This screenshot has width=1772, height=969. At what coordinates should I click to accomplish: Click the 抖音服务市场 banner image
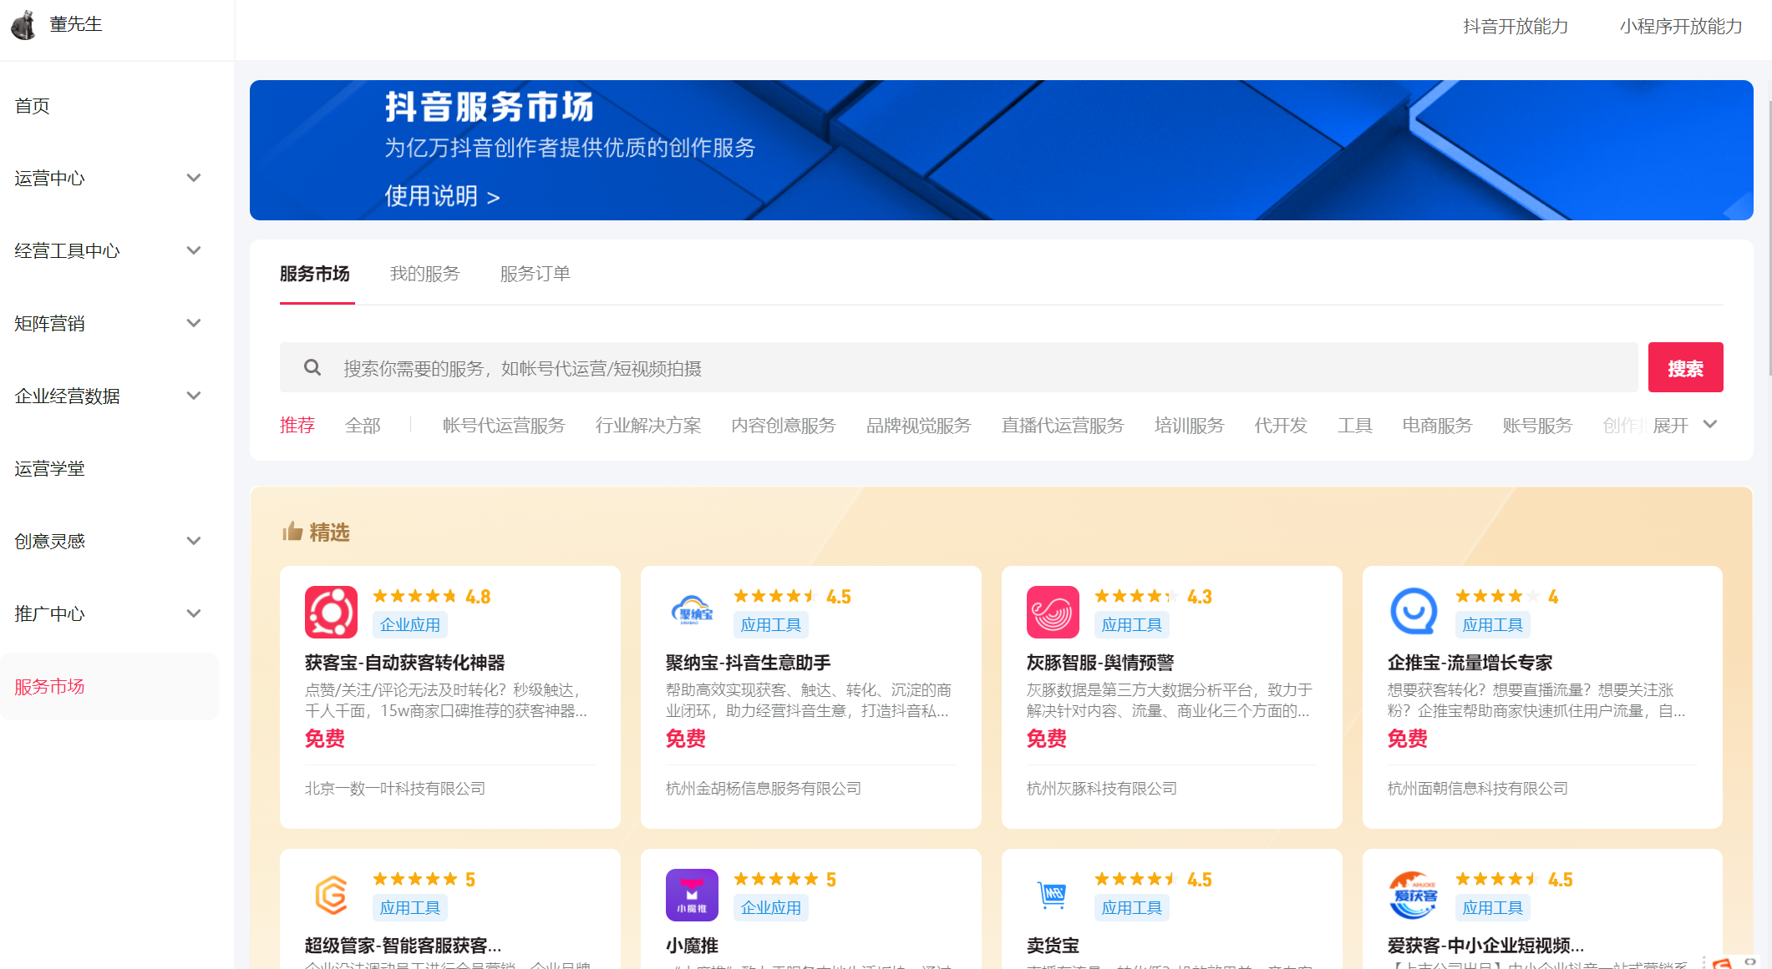(1001, 150)
